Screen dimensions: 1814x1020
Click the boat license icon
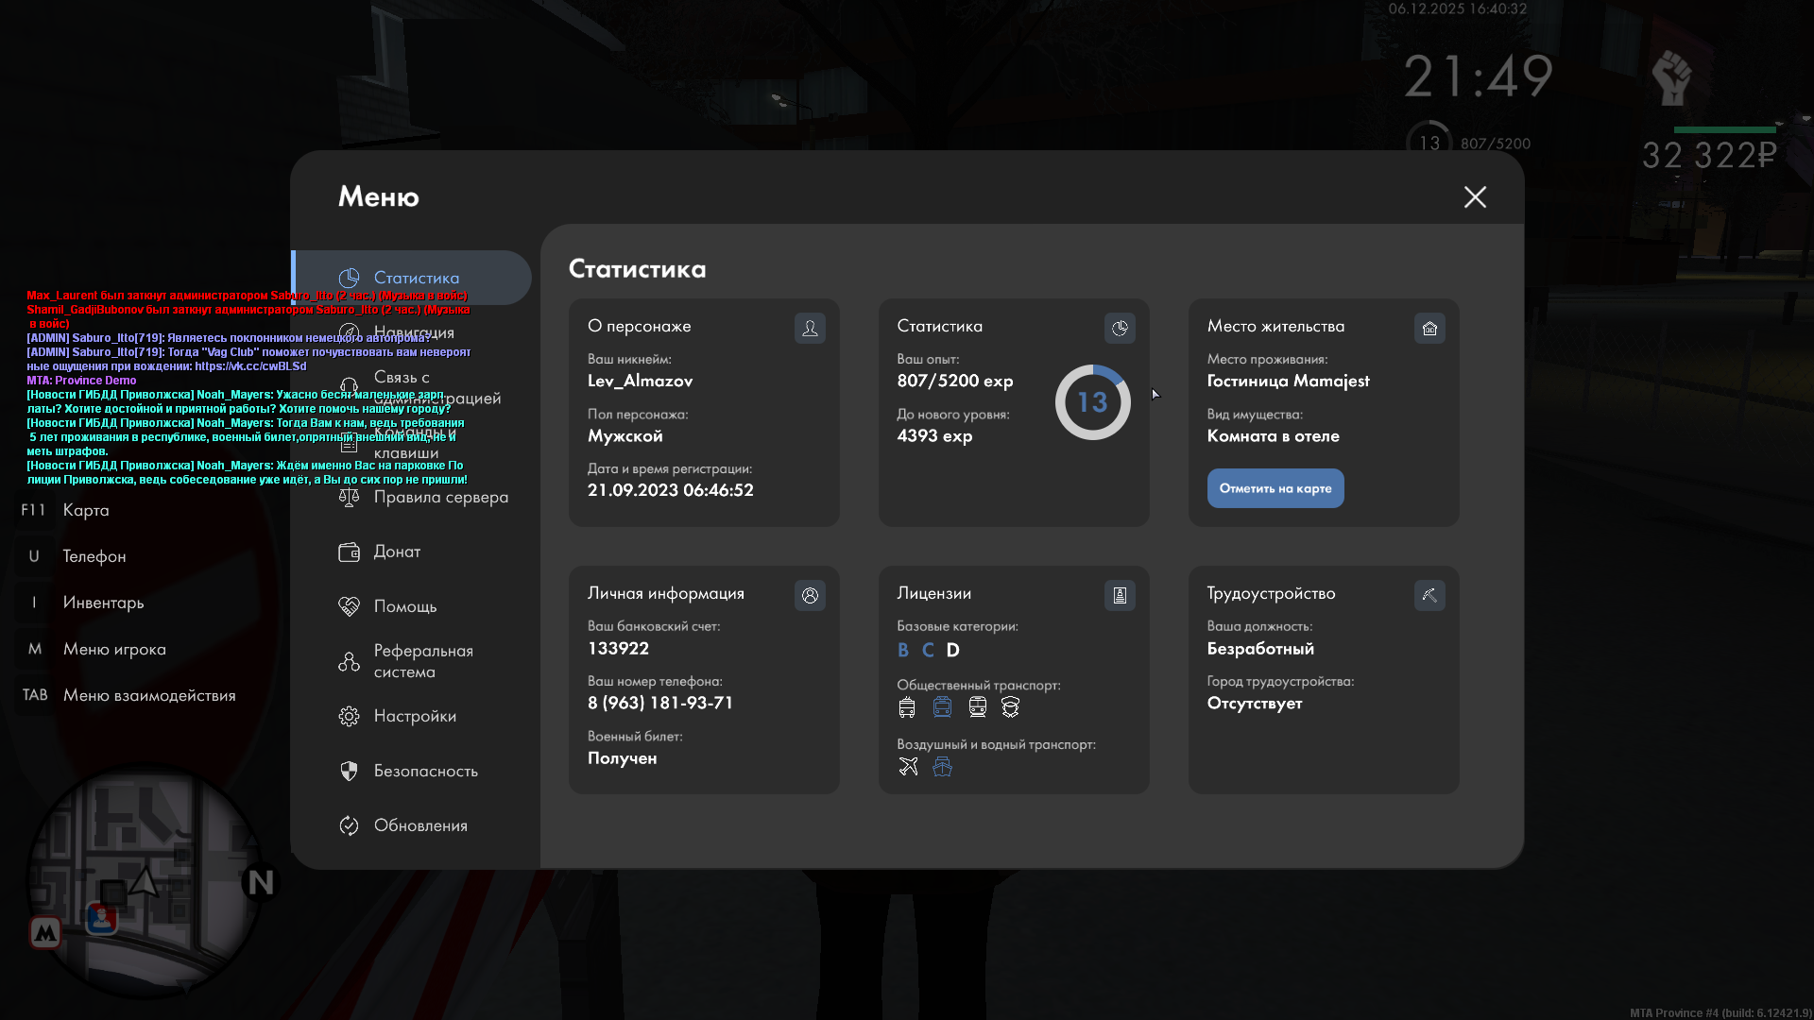942,766
